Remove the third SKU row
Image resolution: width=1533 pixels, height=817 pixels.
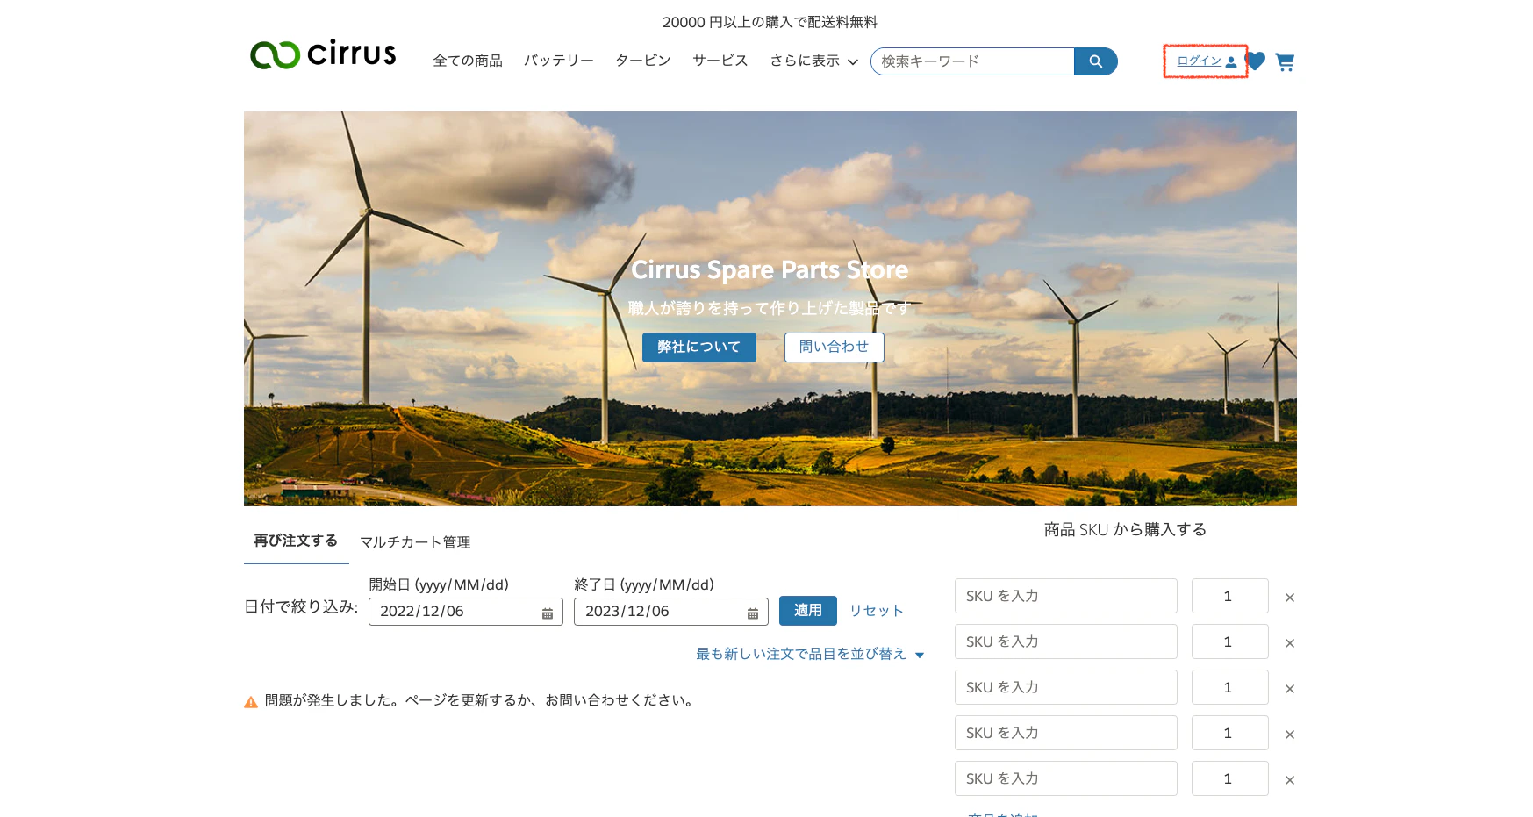click(x=1290, y=689)
